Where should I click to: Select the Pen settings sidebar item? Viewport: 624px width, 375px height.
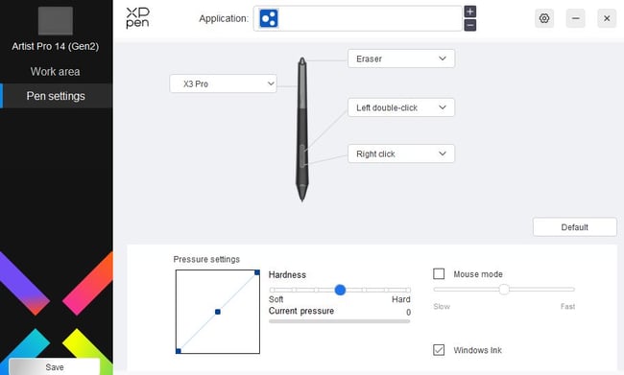coord(56,96)
